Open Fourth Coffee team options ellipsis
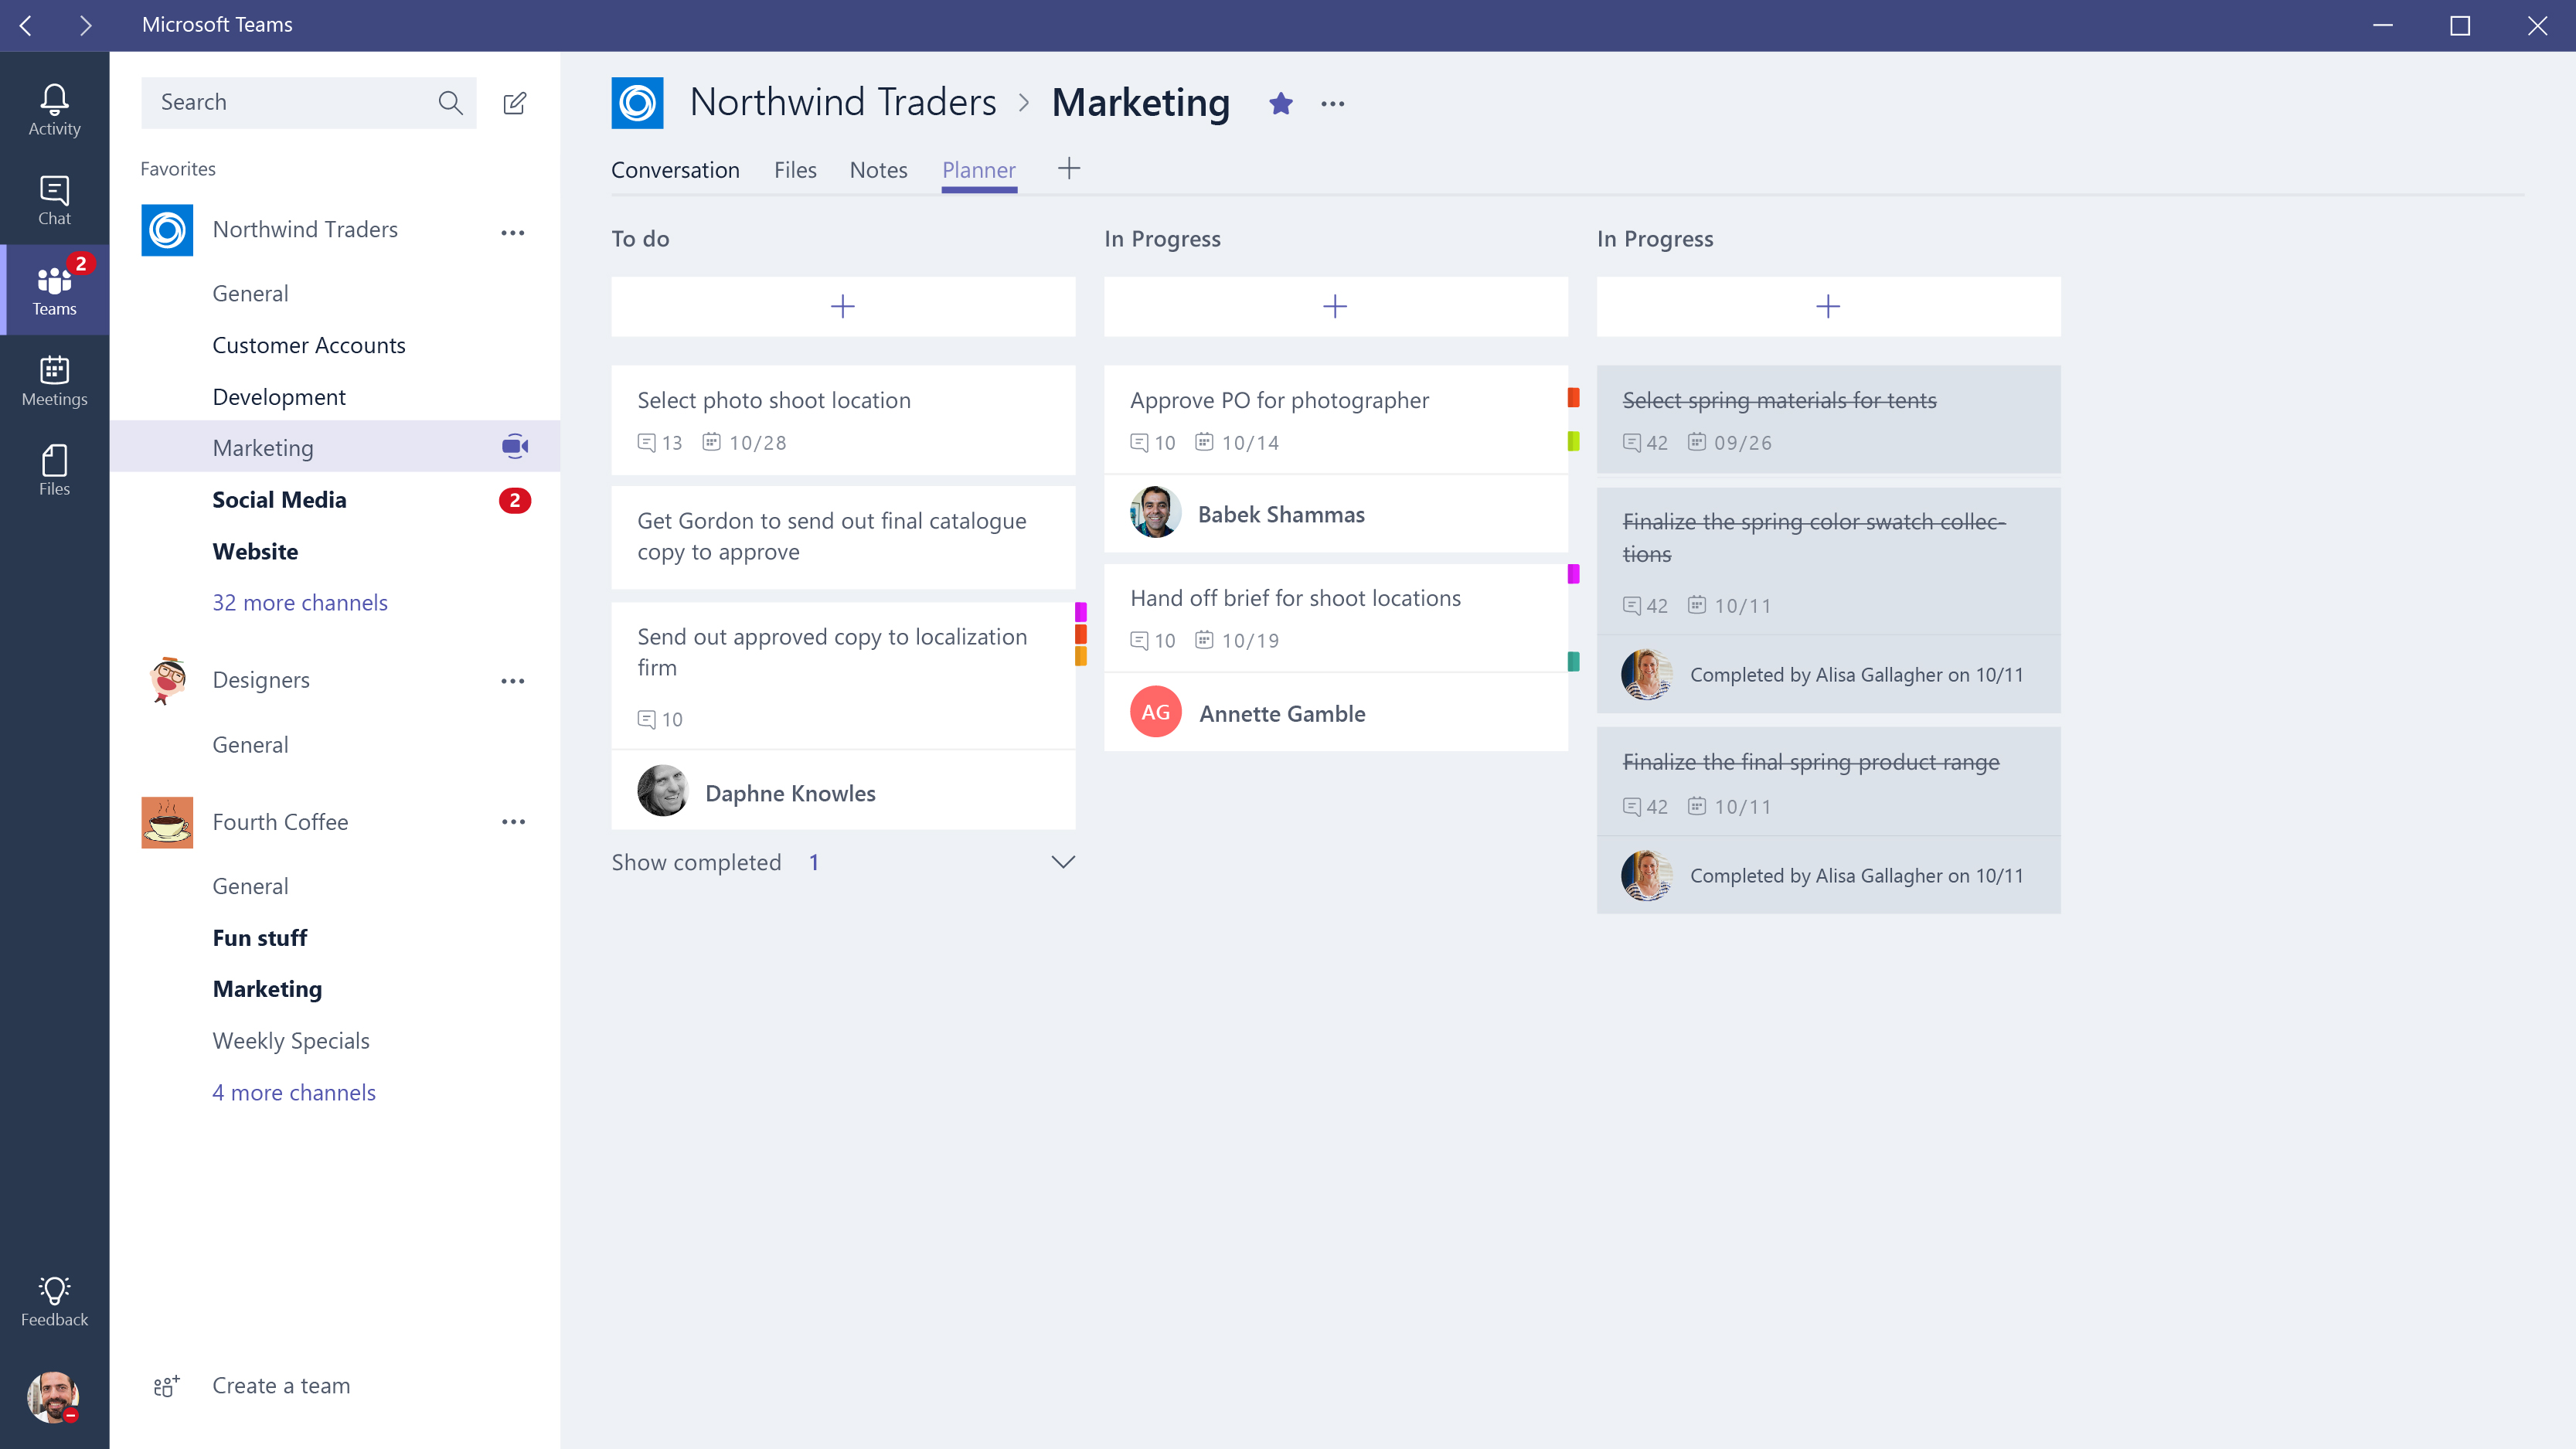Image resolution: width=2576 pixels, height=1449 pixels. point(513,822)
